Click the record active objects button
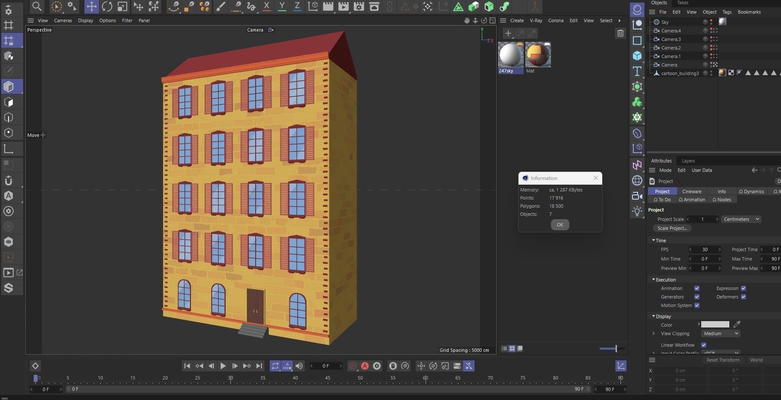781x400 pixels. [353, 366]
